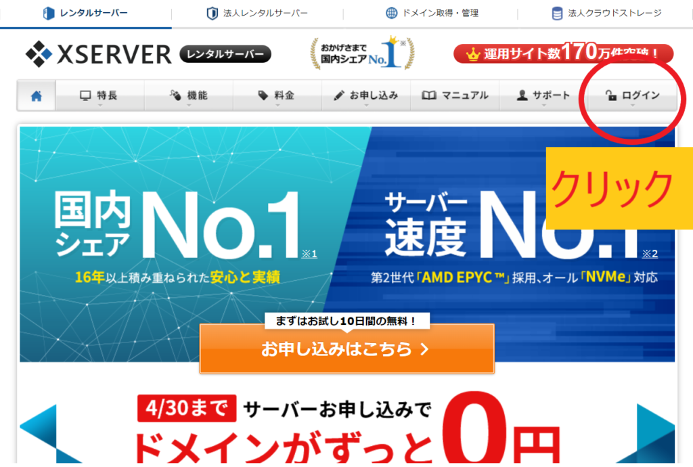The image size is (693, 467).
Task: Open the サポート menu
Action: (544, 95)
